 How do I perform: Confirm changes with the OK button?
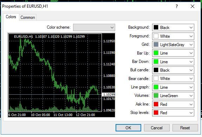tap(128, 128)
